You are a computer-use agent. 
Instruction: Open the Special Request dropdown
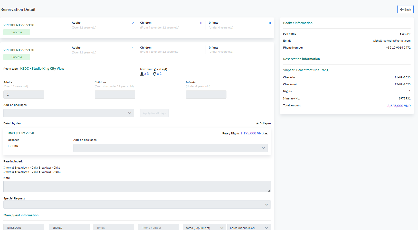tap(137, 205)
